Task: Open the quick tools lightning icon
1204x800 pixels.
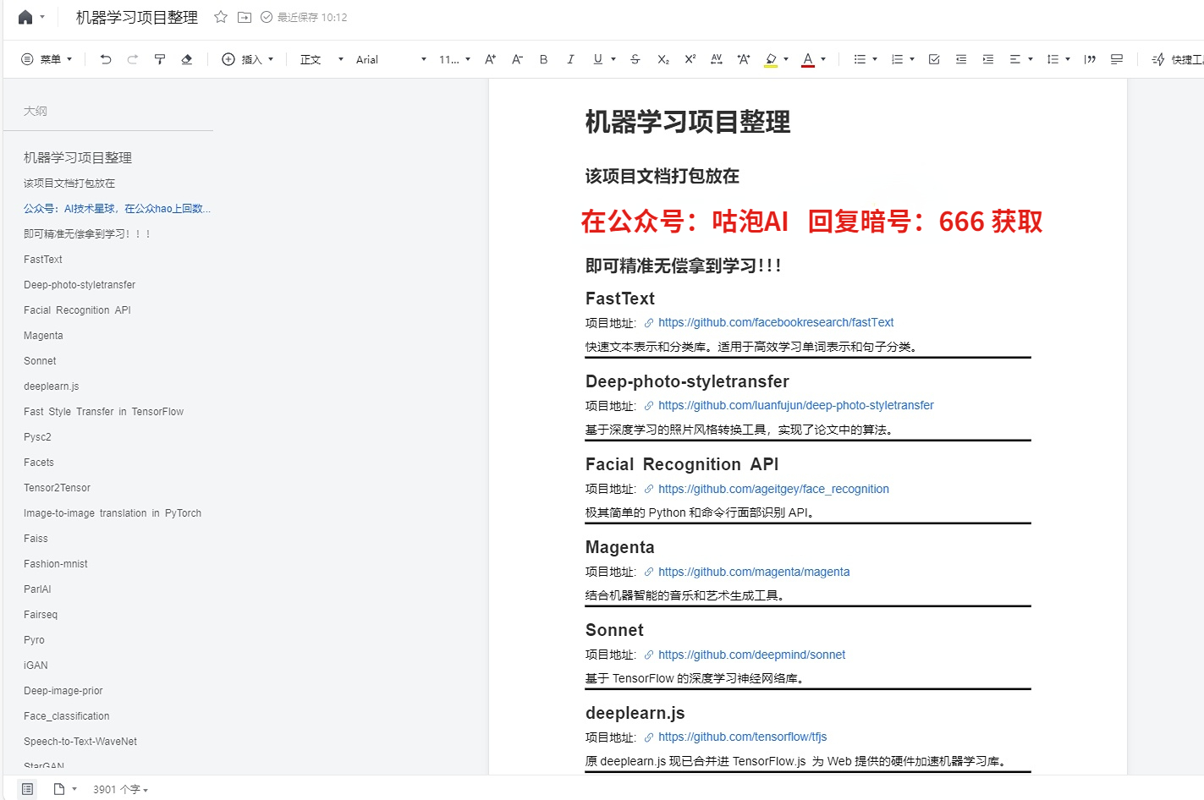Action: coord(1158,59)
